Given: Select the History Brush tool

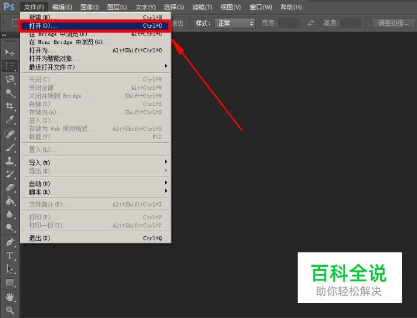Looking at the screenshot, I should pos(10,174).
